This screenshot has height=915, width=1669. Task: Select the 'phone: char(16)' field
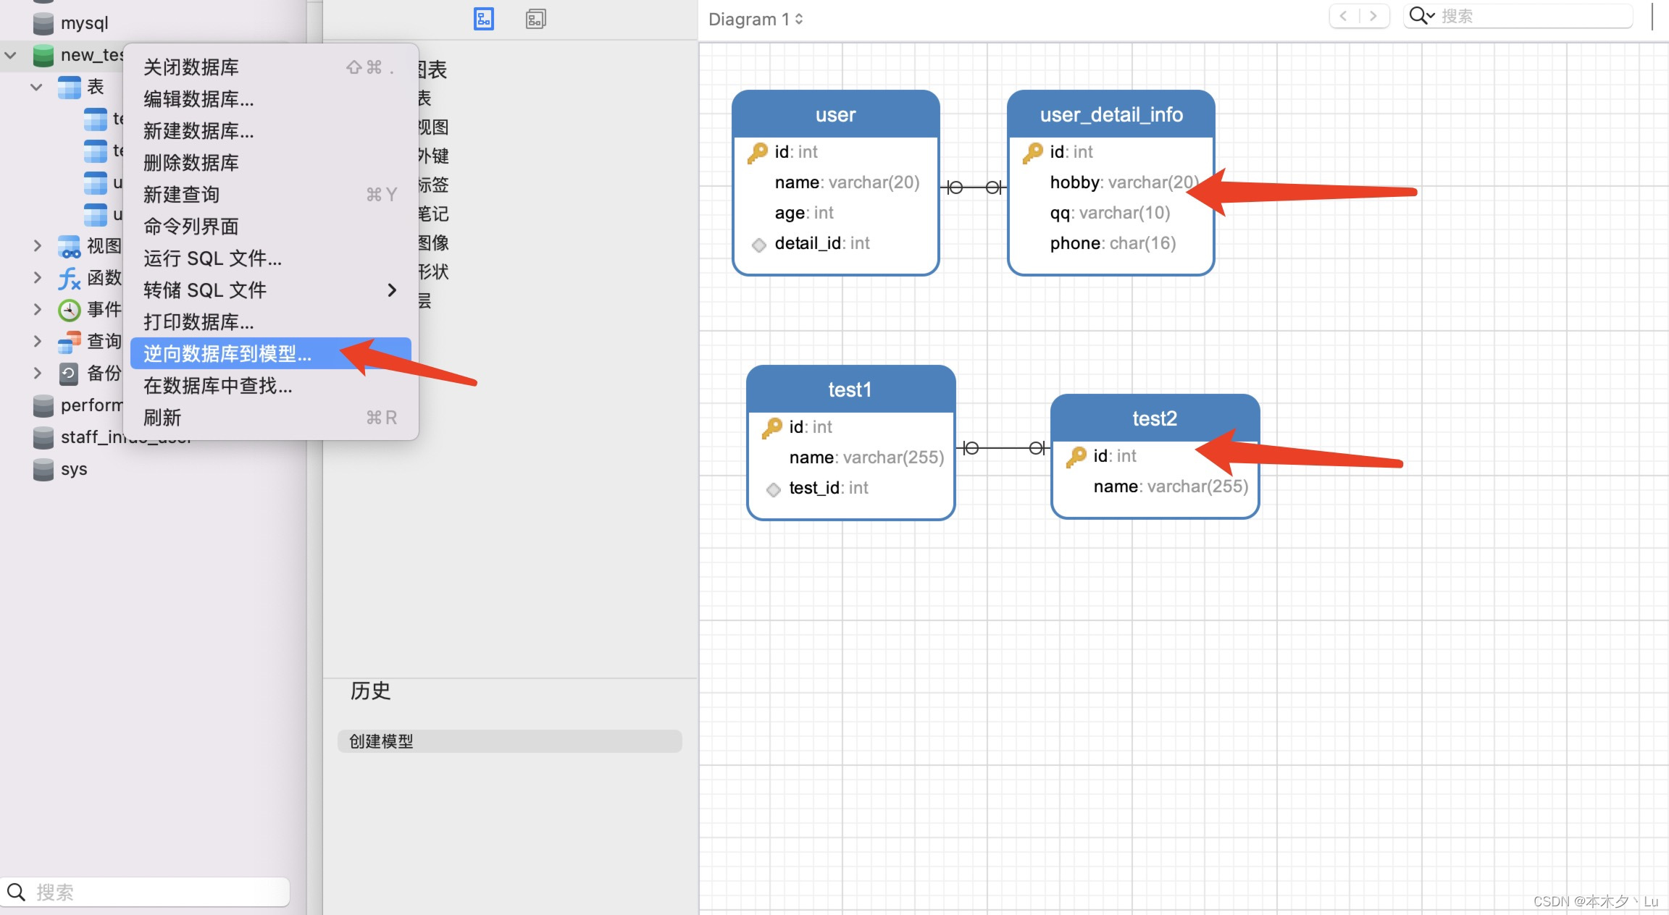(x=1113, y=243)
